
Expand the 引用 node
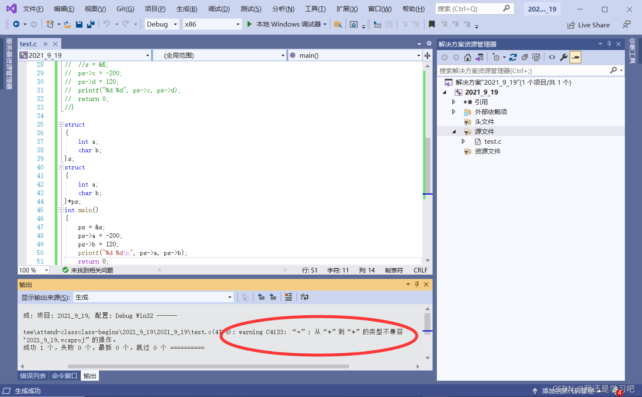(454, 102)
